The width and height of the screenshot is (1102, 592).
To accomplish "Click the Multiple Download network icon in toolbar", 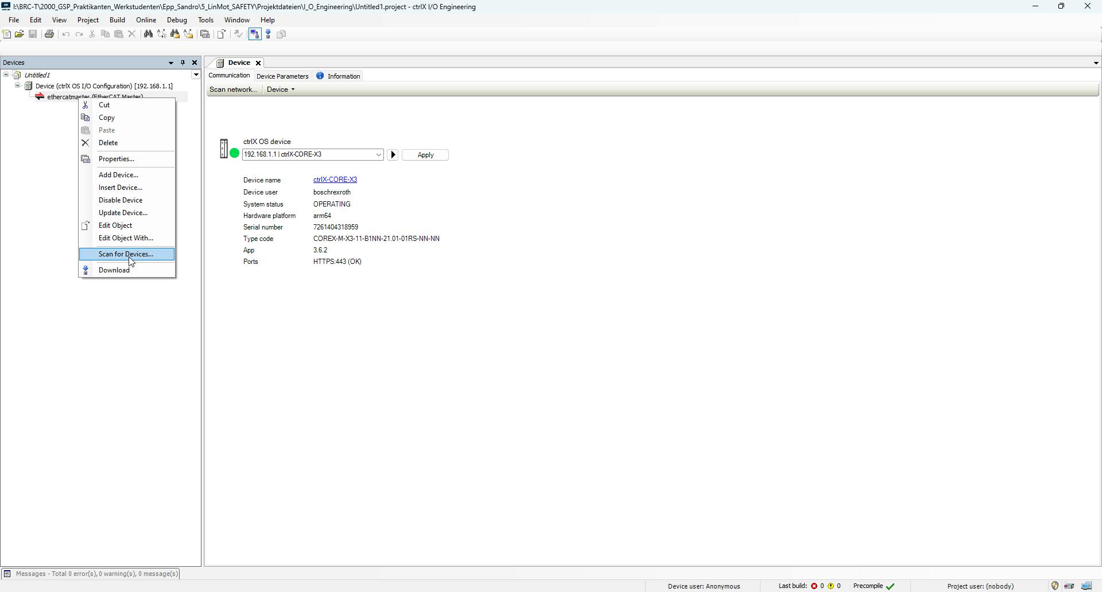I will coord(282,34).
